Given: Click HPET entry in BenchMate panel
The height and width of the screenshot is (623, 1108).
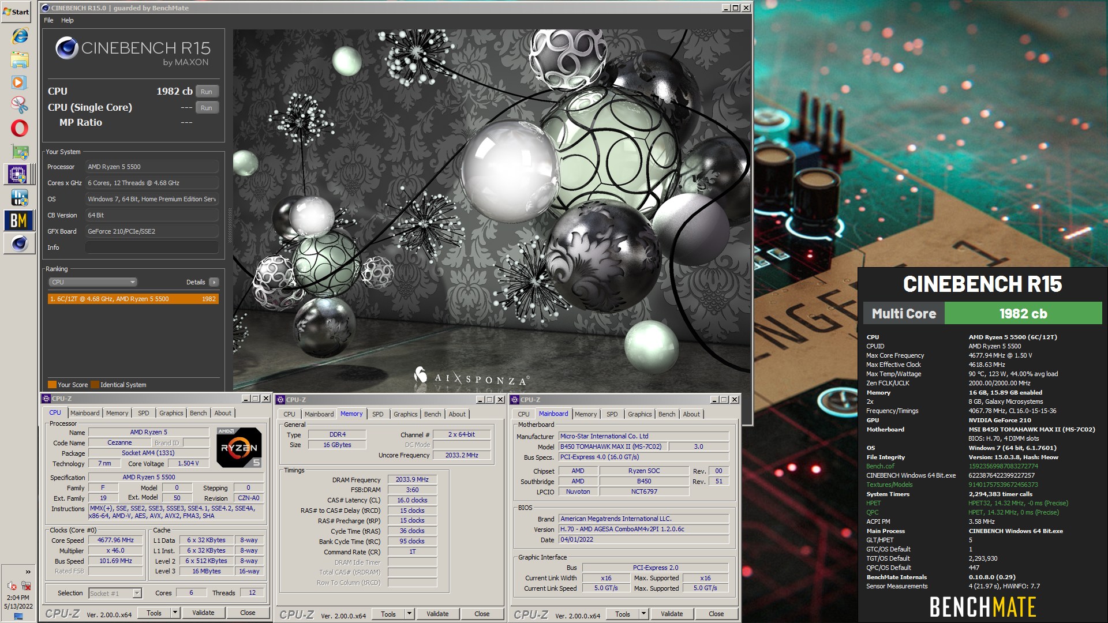Looking at the screenshot, I should 873,503.
